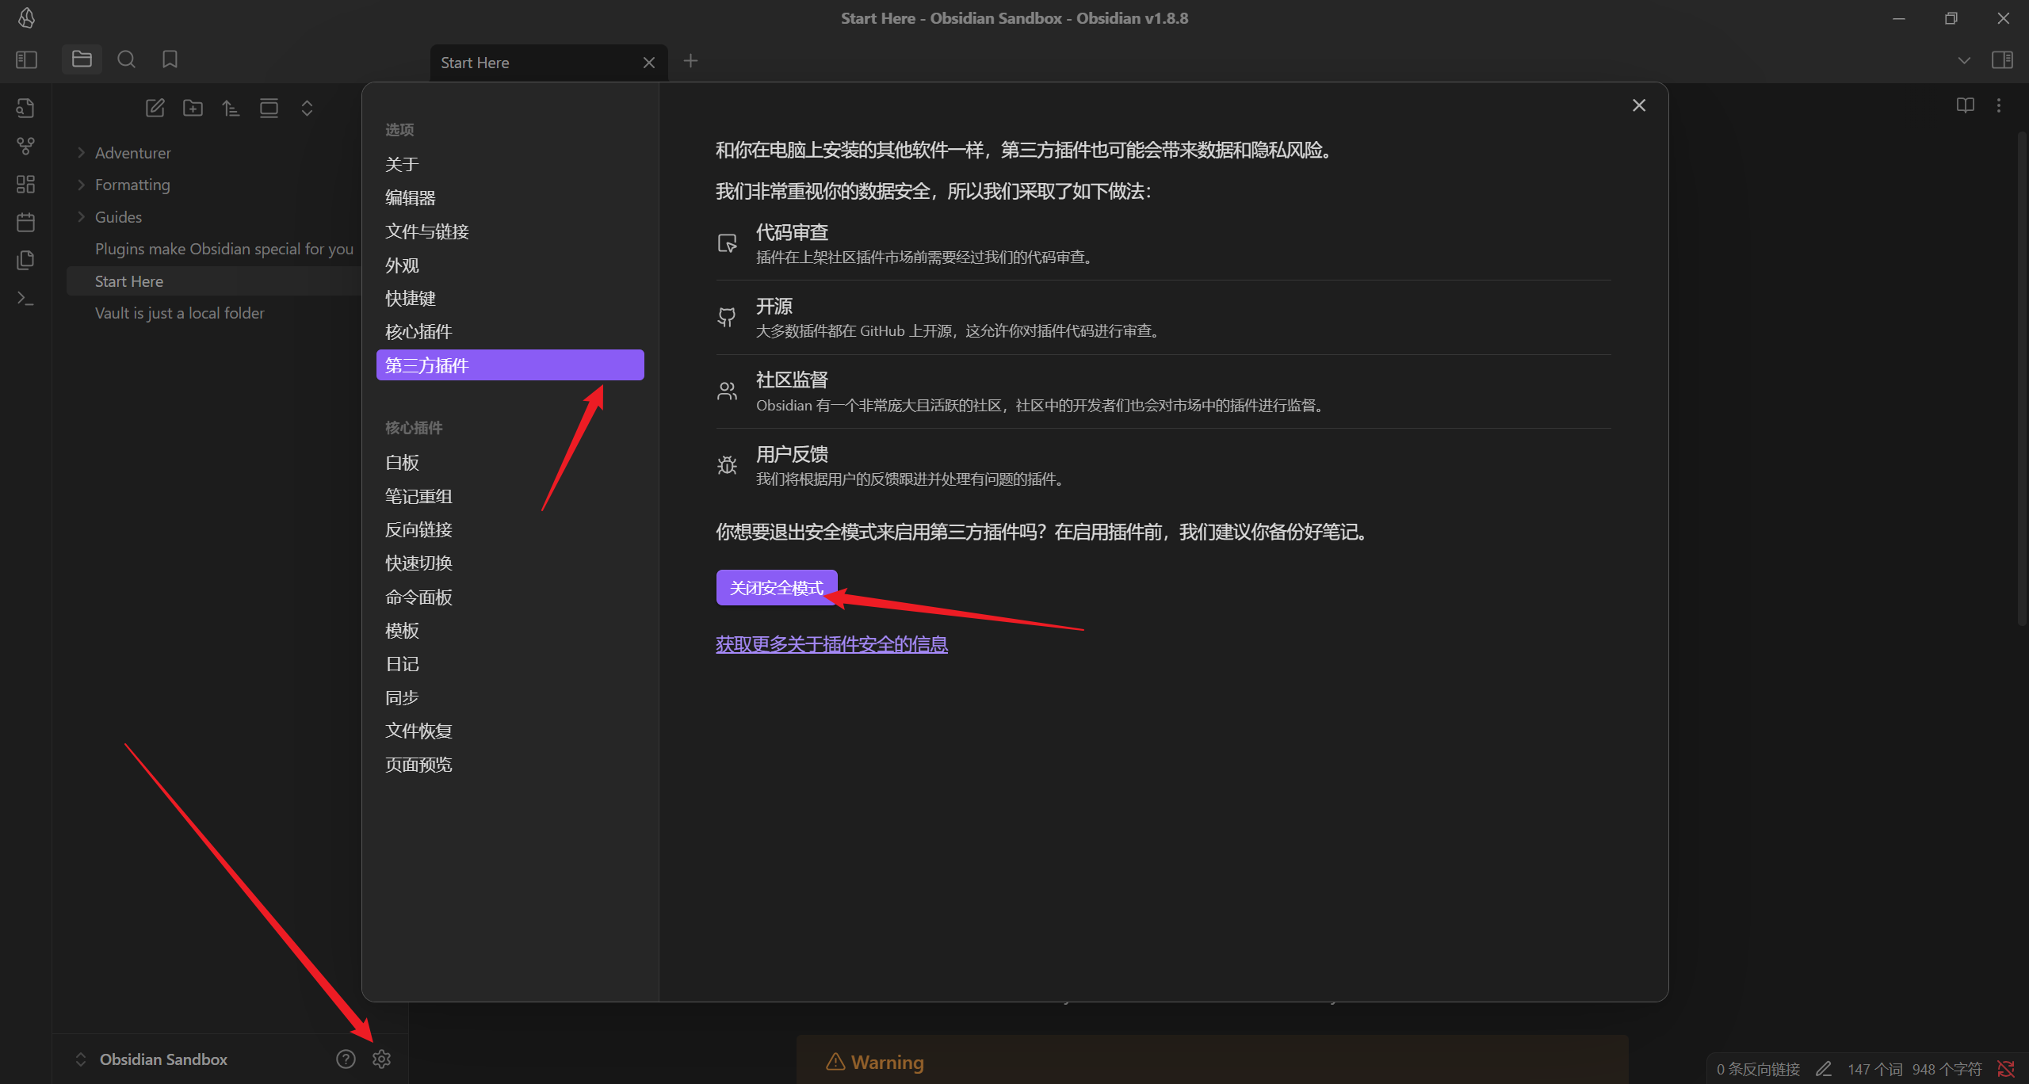Open the 文件恢复 plugin settings
Screen dimensions: 2029x1084
(x=510, y=731)
